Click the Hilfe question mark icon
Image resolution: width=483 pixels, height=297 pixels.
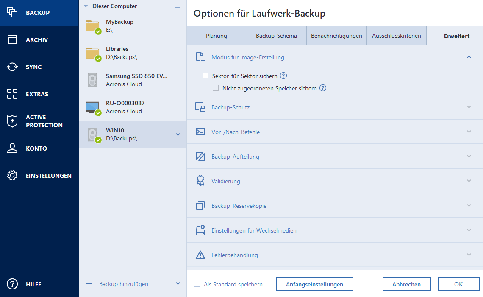[x=12, y=284]
